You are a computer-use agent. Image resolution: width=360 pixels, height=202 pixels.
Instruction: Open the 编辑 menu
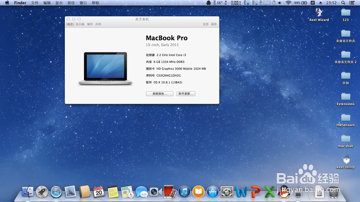coord(47,3)
